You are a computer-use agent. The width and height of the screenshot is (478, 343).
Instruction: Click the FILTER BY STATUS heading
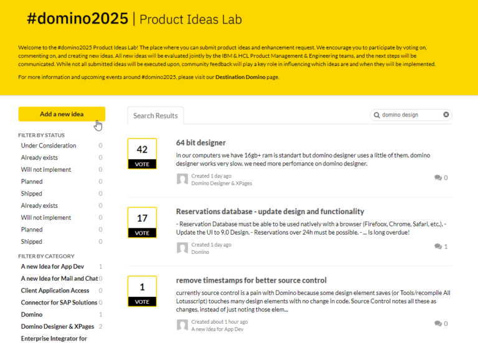42,135
